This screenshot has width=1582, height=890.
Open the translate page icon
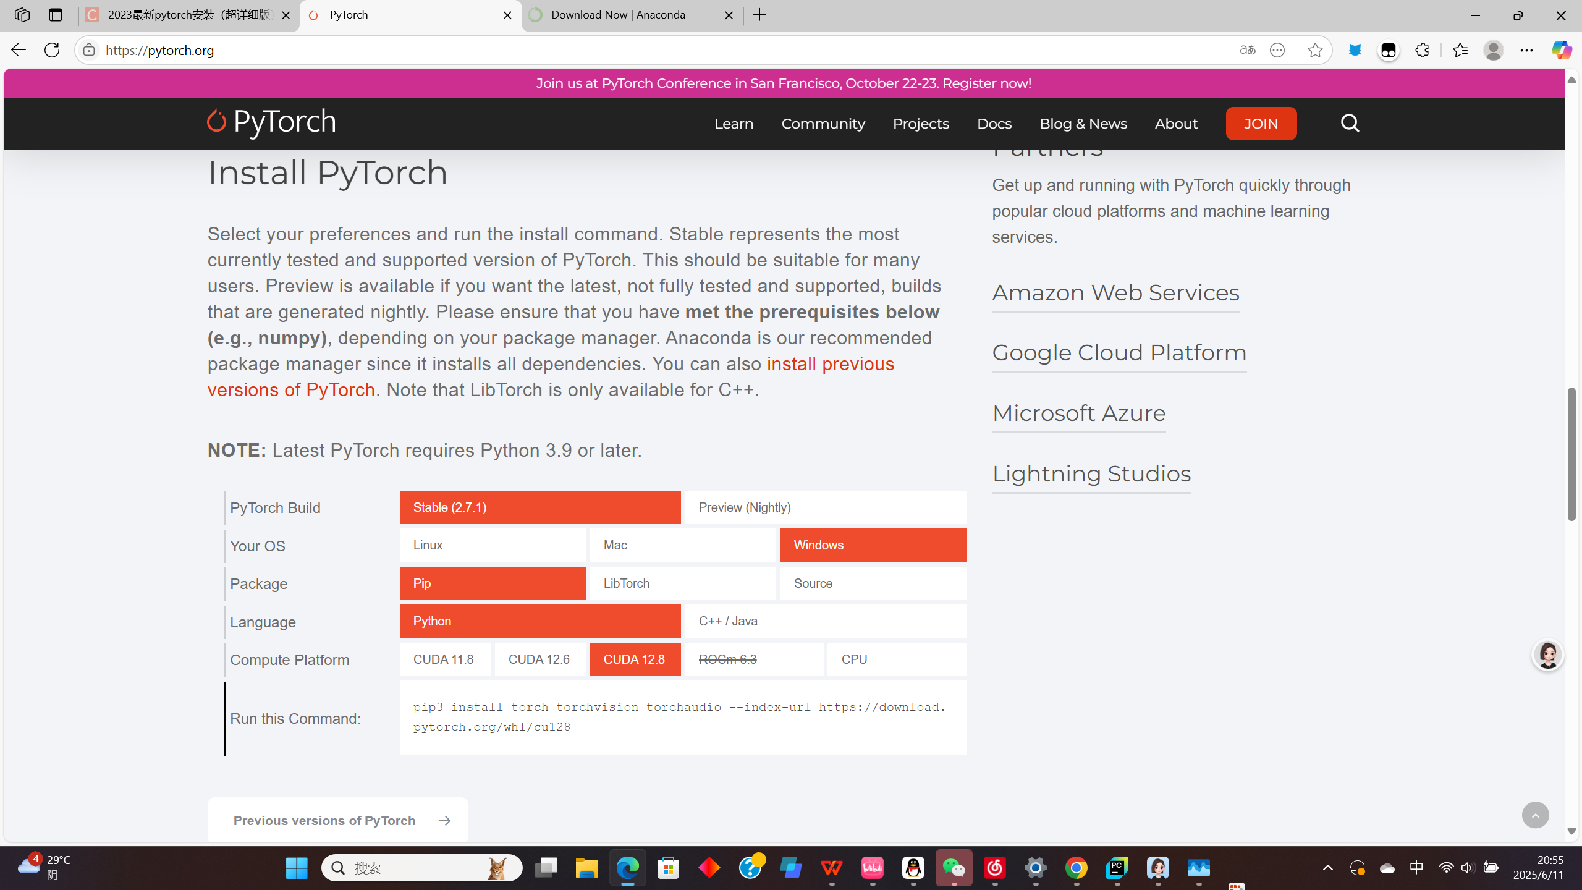[1247, 50]
